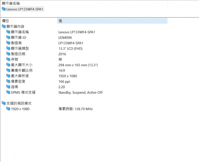The width and height of the screenshot is (199, 162).
Task: Click the icon beside 序號 row
Action: pyautogui.click(x=8, y=59)
